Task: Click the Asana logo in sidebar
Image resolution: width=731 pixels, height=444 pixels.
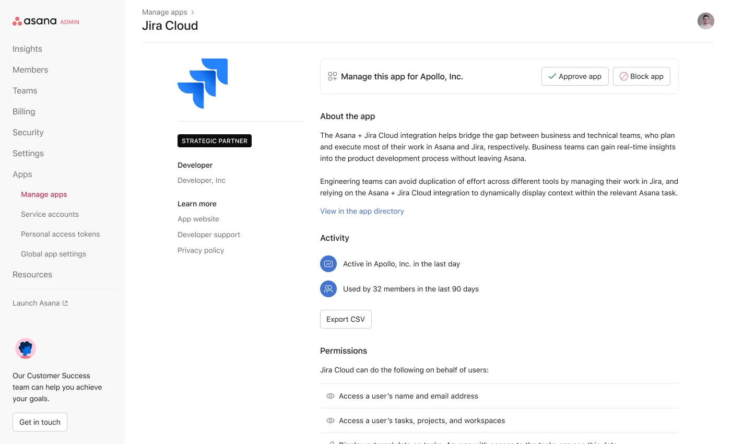Action: 34,21
